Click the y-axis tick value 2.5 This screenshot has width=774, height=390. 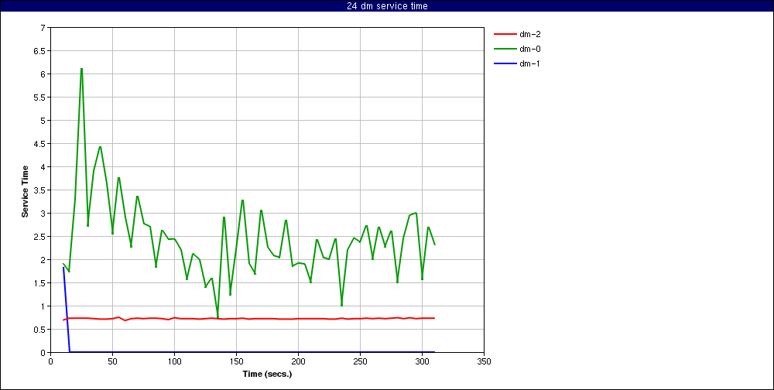(39, 237)
